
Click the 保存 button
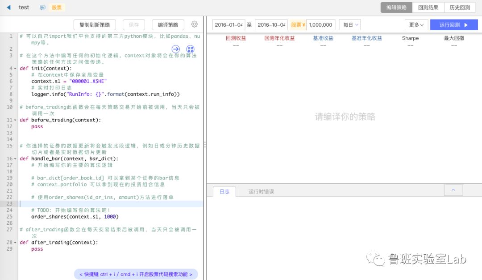click(134, 25)
